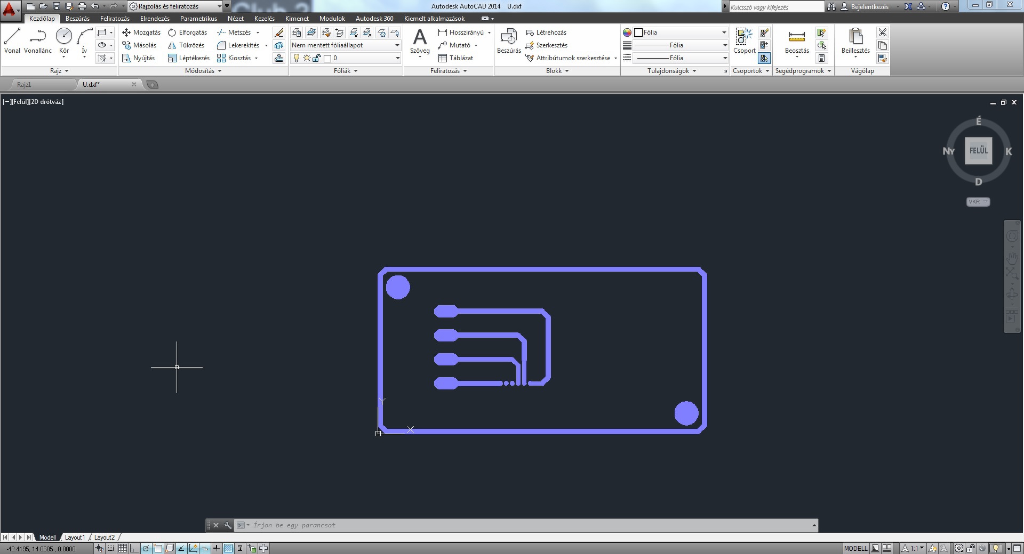The width and height of the screenshot is (1024, 554).
Task: Click Bejelentkezés sign-in button
Action: pos(865,6)
